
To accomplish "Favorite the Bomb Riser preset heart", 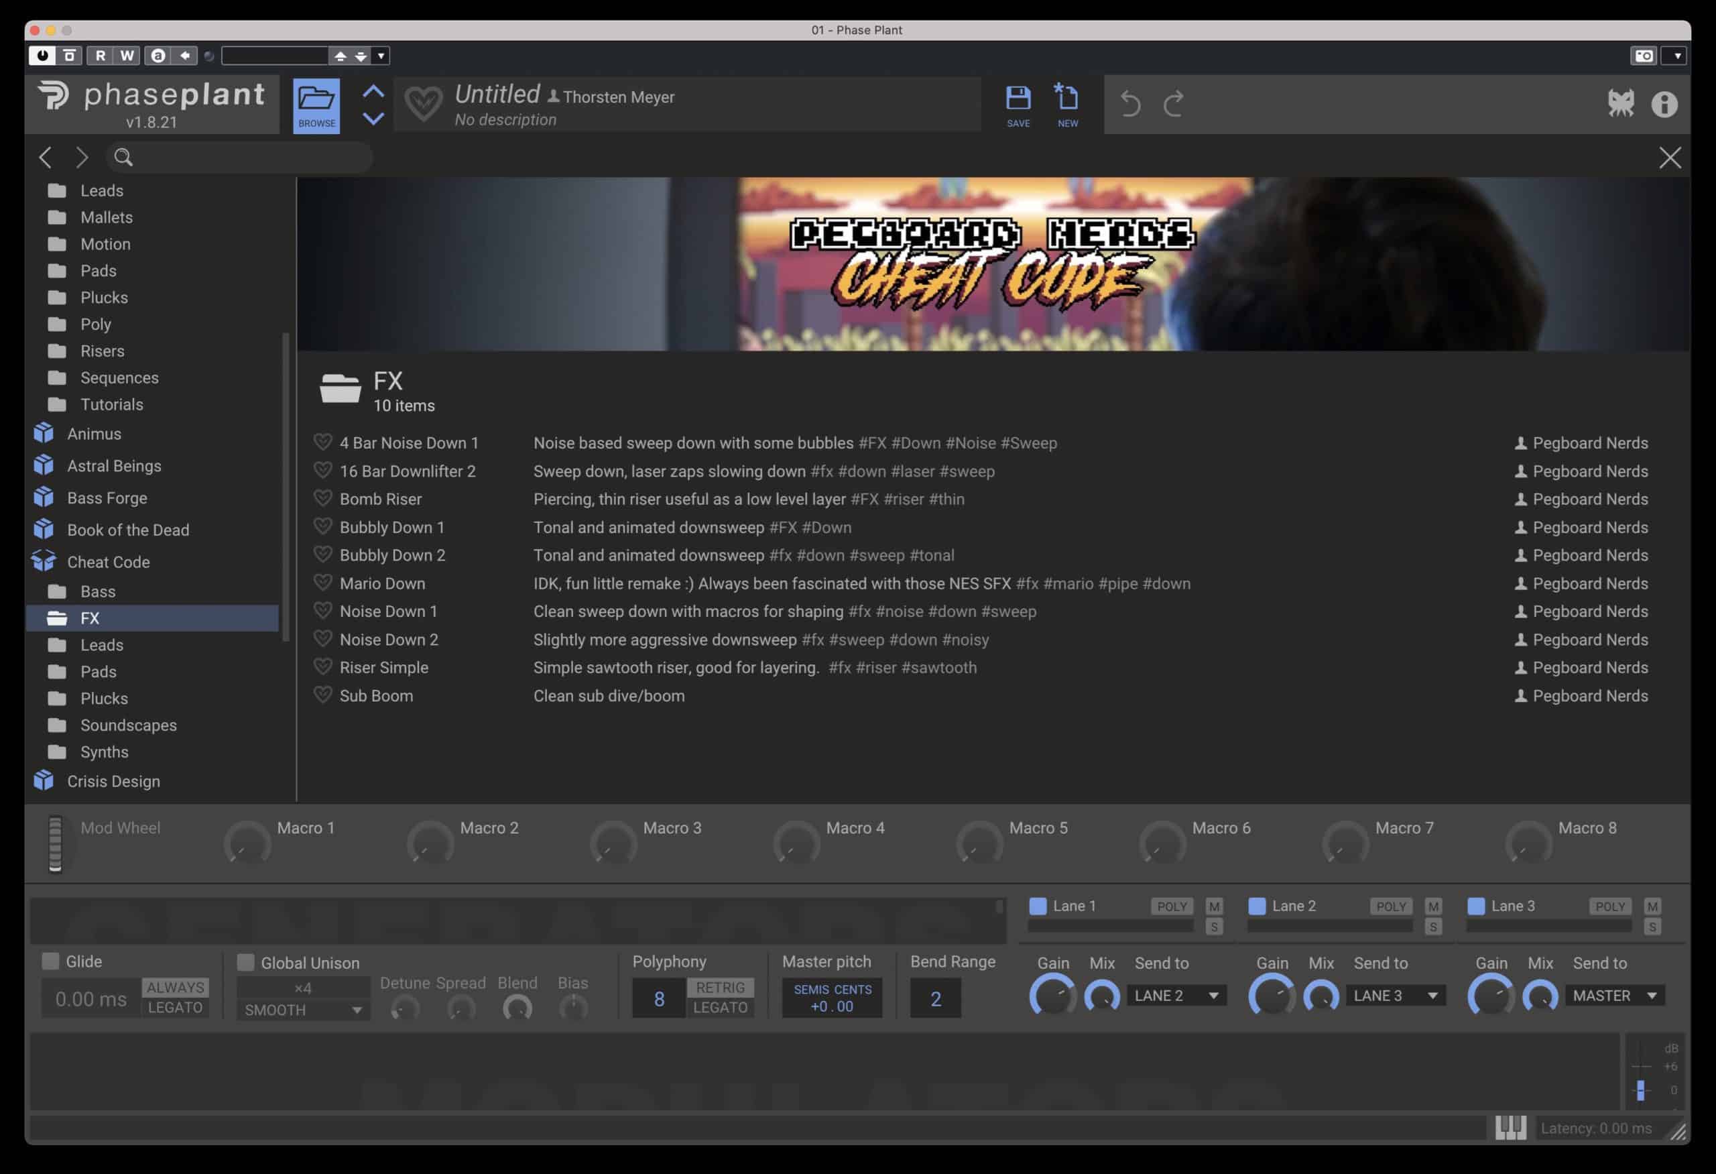I will 322,498.
